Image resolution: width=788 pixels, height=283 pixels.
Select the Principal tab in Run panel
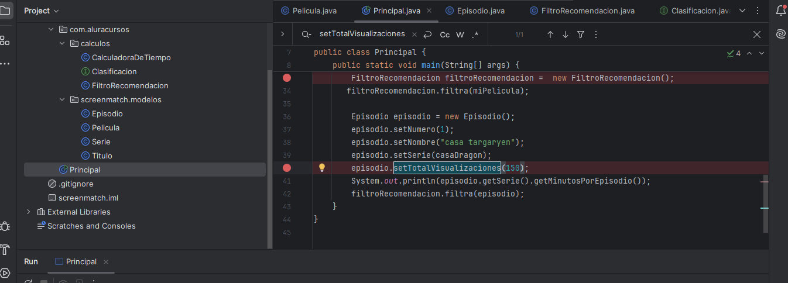click(81, 262)
